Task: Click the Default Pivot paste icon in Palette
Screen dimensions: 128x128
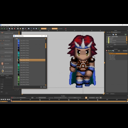Action: coord(116,35)
